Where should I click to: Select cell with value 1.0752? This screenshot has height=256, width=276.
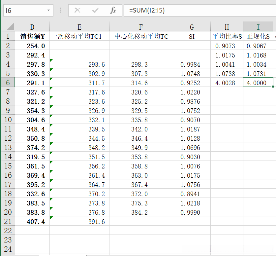coord(192,111)
